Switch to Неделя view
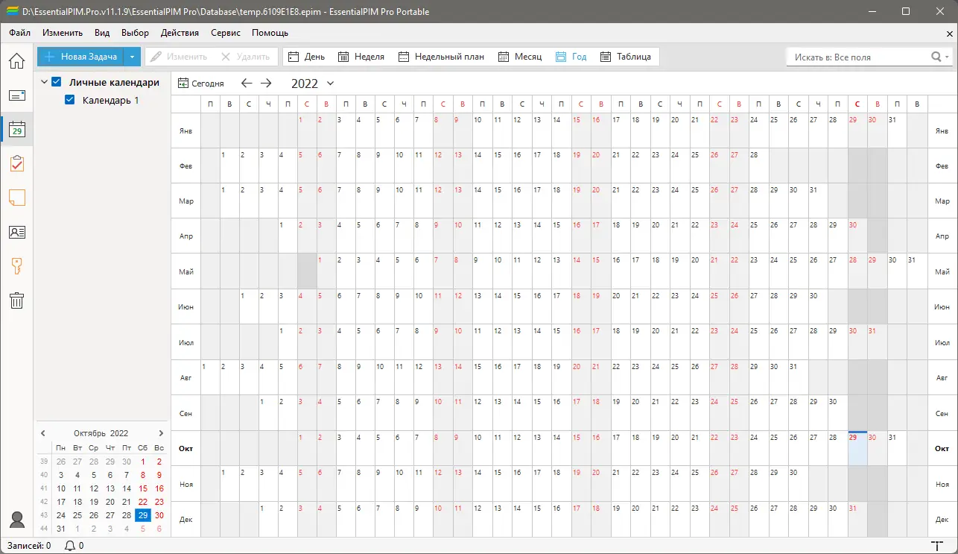The width and height of the screenshot is (958, 554). coord(361,57)
